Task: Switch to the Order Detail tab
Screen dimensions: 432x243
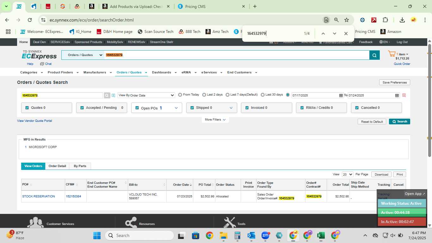Action: click(x=57, y=166)
